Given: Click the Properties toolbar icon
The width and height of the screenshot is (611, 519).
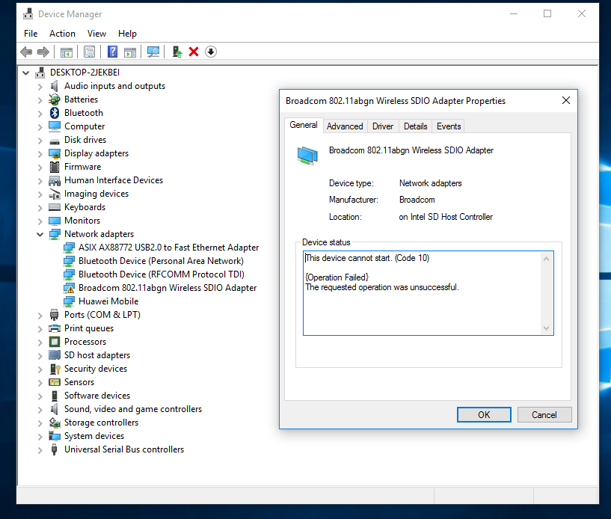Looking at the screenshot, I should pos(90,52).
